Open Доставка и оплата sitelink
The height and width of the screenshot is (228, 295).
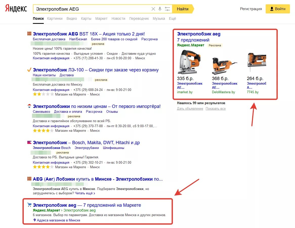coord(68,112)
